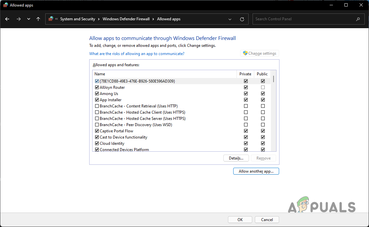Expand chevron after Windows Defender Firewall breadcrumb
Screen dimensions: 369x227
(x=153, y=19)
